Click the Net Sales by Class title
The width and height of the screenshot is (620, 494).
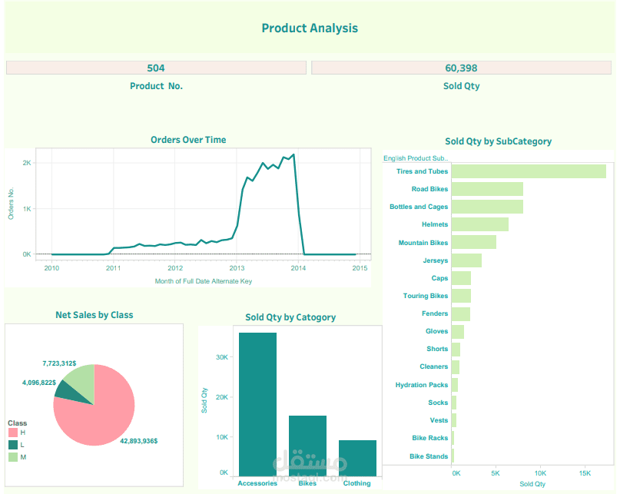[94, 315]
